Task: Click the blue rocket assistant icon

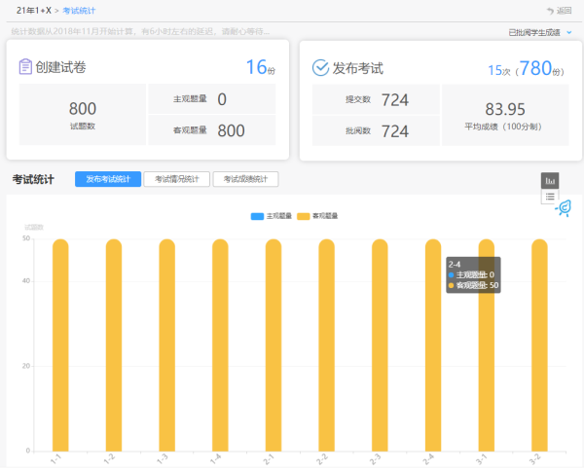Action: [x=564, y=208]
